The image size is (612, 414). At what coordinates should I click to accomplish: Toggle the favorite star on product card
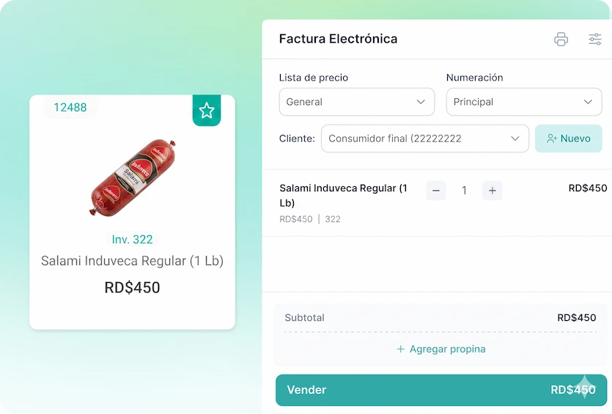click(x=207, y=111)
